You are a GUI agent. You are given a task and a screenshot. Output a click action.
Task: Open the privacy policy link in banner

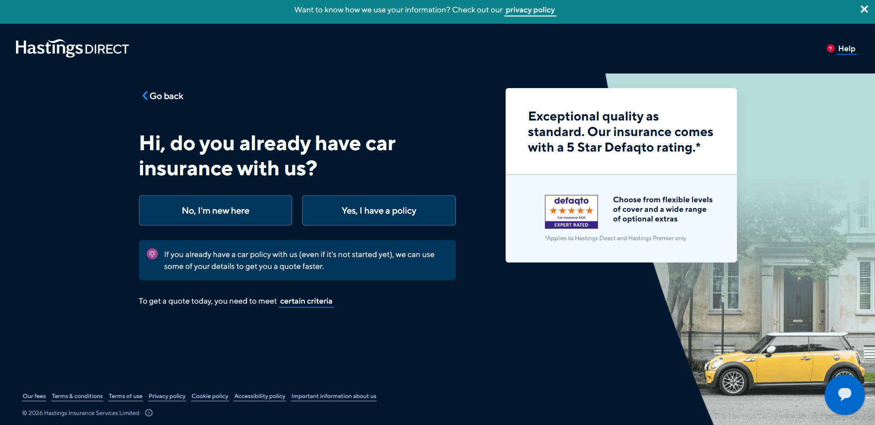(530, 10)
